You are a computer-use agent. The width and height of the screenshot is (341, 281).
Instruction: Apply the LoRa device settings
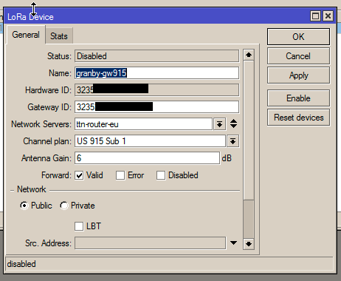(x=298, y=75)
